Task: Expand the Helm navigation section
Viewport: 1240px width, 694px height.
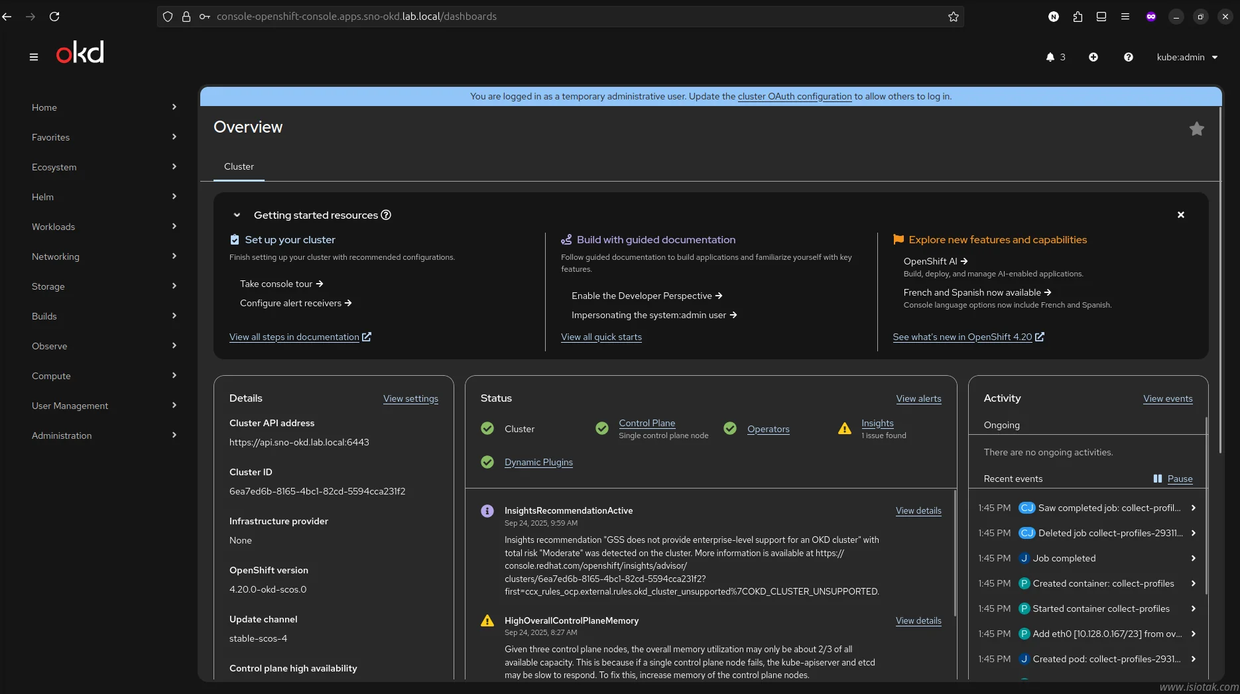Action: point(104,197)
